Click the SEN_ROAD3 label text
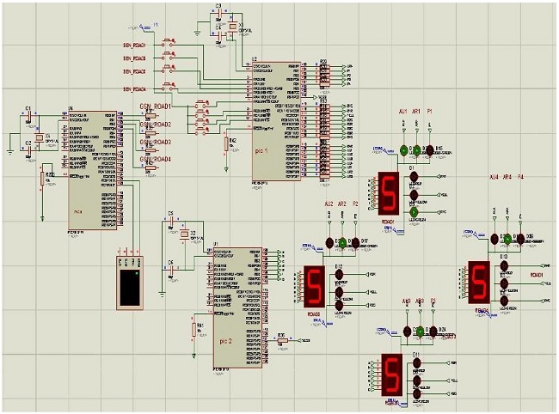559x414 pixels. coord(133,73)
